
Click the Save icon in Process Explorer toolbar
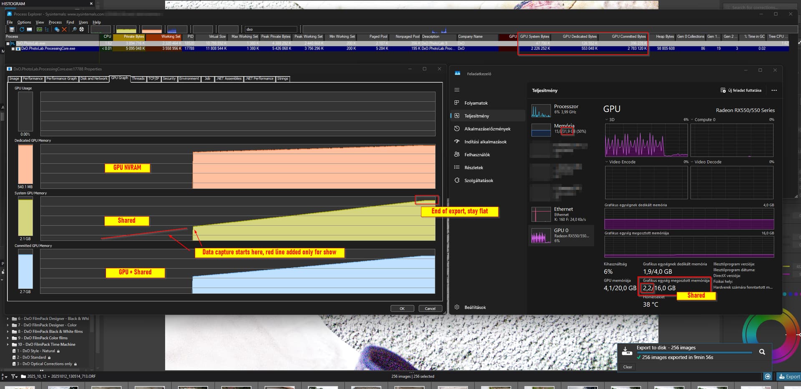click(x=12, y=30)
